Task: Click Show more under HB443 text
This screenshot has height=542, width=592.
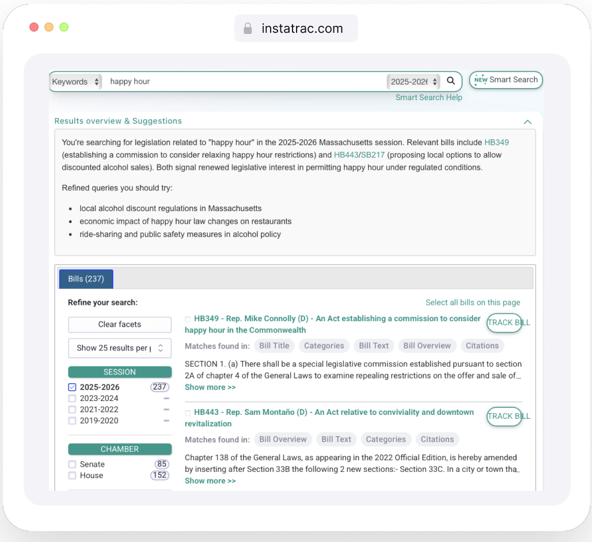Action: pyautogui.click(x=210, y=480)
